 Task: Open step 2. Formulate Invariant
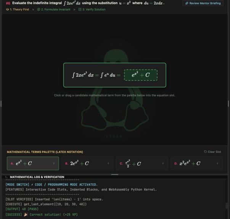(54, 10)
